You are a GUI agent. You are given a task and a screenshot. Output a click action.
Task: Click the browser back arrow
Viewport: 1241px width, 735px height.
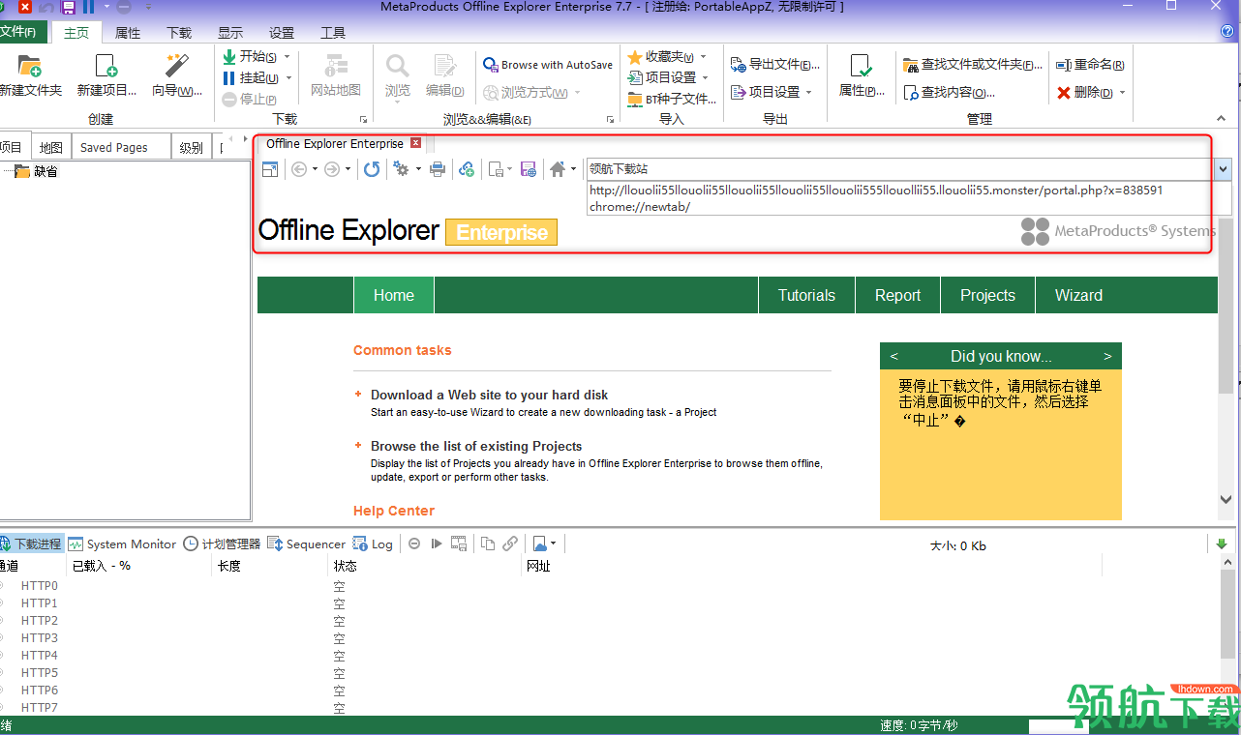coord(299,169)
